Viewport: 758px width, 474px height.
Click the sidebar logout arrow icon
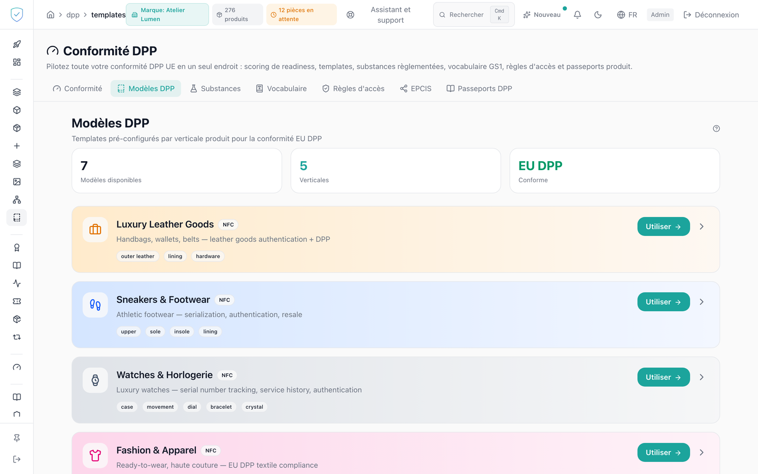pos(17,459)
